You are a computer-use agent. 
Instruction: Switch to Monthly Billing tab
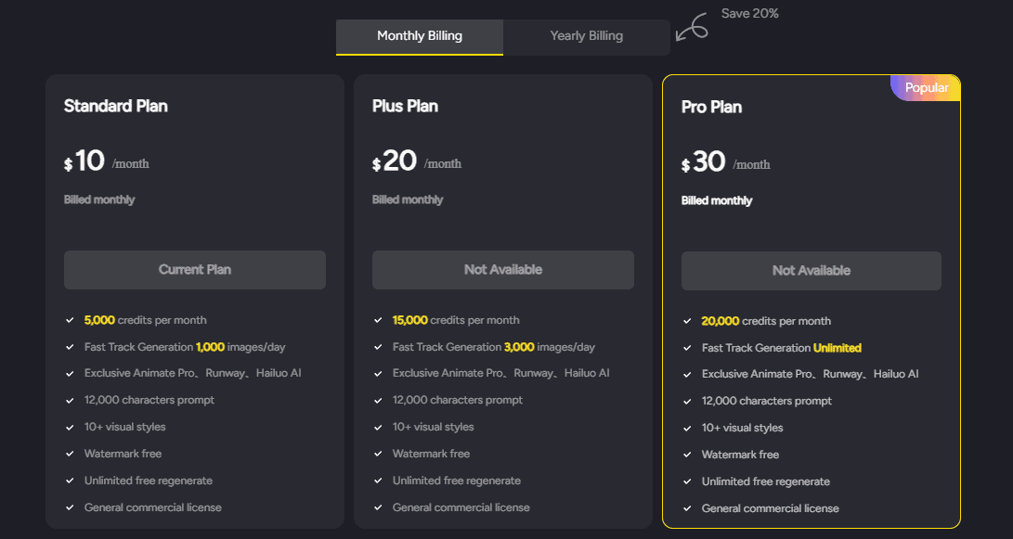coord(420,37)
